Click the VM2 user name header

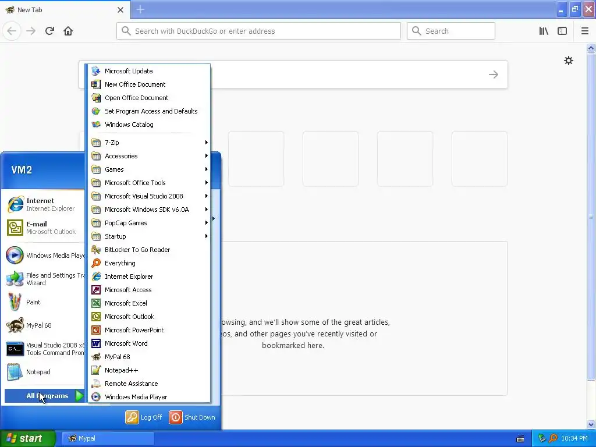click(x=22, y=170)
